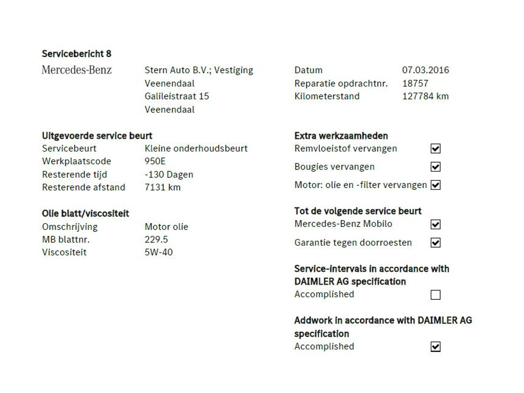This screenshot has height=393, width=524.
Task: Toggle the Remvloeistof vervangen checkbox
Action: click(435, 149)
